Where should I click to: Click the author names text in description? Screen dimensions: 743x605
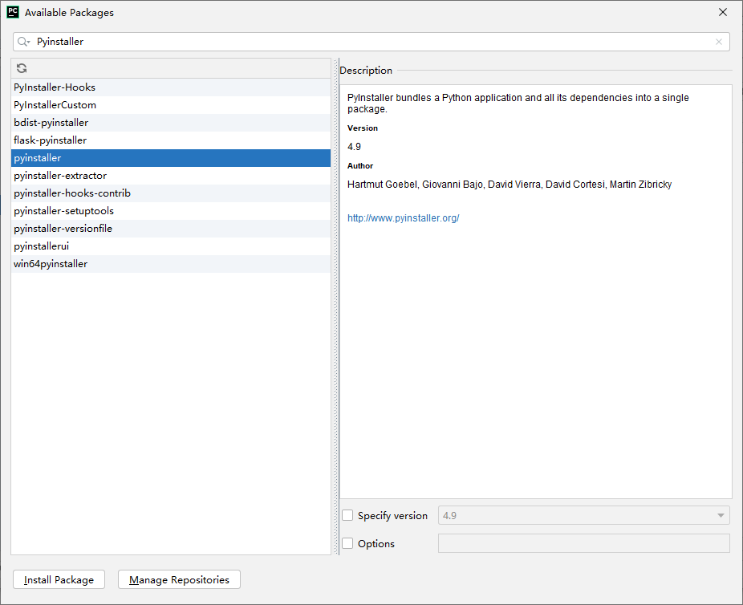[510, 185]
